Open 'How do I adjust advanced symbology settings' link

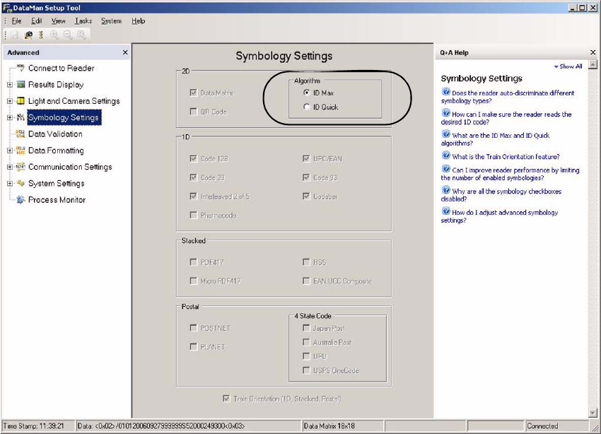(x=499, y=216)
